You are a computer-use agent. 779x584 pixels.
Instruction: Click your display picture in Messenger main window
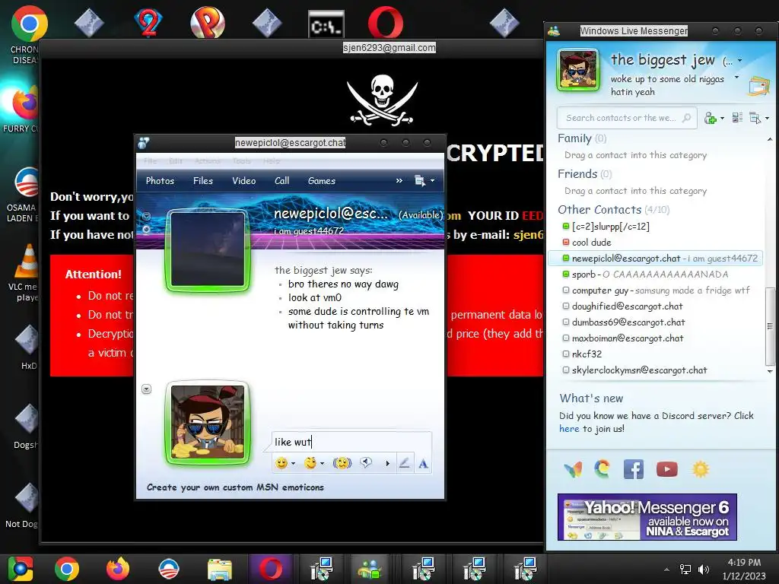point(577,70)
